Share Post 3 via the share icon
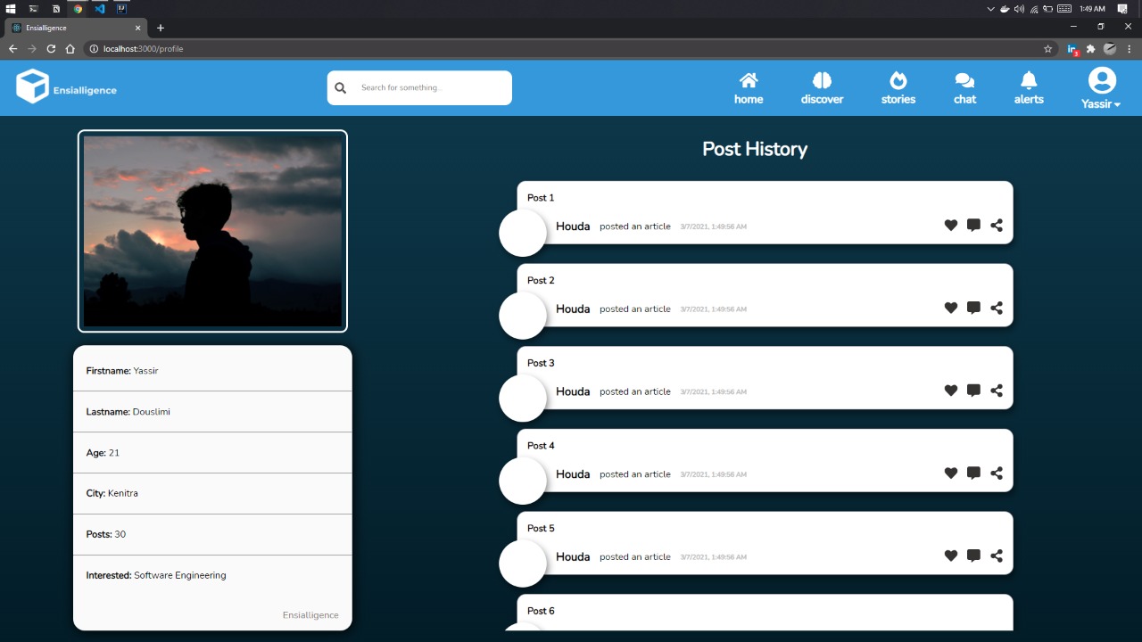 [996, 390]
